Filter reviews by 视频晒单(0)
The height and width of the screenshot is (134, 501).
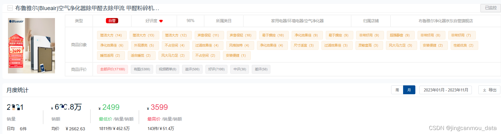coord(168,69)
